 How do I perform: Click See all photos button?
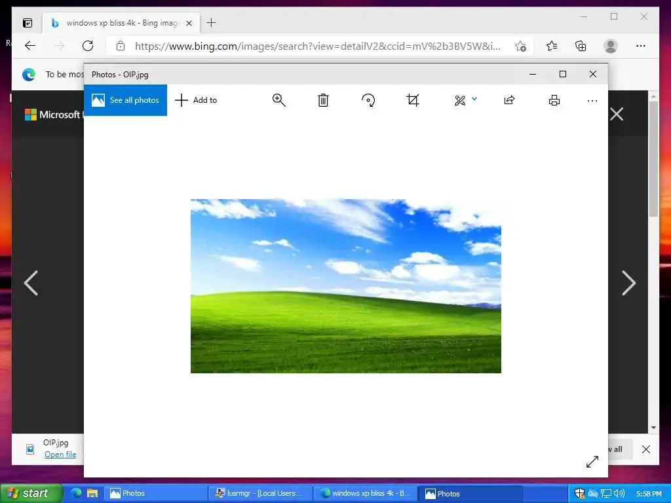pyautogui.click(x=125, y=100)
